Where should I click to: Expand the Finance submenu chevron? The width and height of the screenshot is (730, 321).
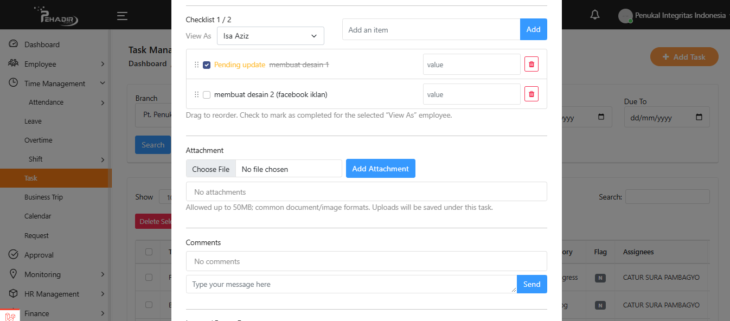pos(103,313)
